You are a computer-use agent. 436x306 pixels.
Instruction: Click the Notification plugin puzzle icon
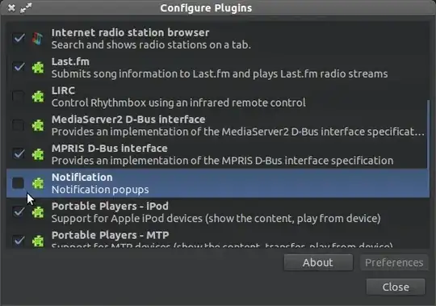pos(38,183)
